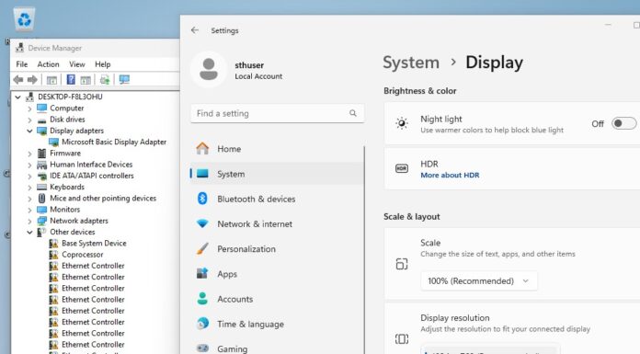Click the Home icon in Settings sidebar
This screenshot has height=354, width=640.
pyautogui.click(x=202, y=149)
